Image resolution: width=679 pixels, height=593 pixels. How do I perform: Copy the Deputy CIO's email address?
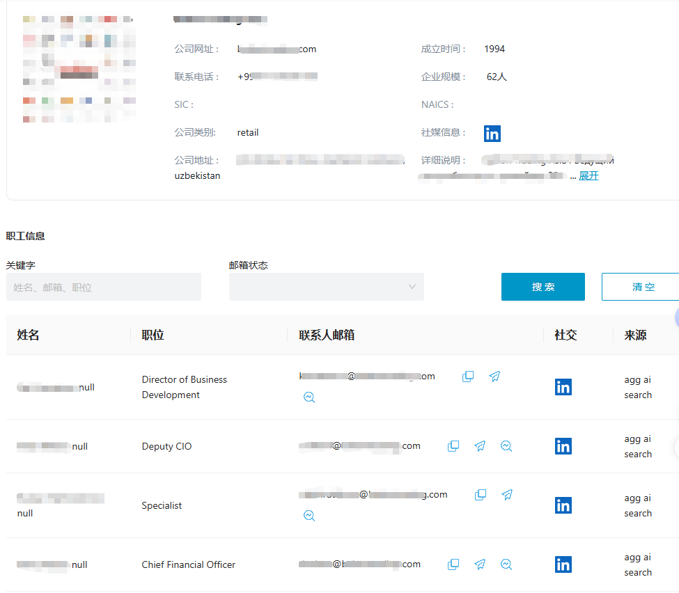[x=453, y=446]
